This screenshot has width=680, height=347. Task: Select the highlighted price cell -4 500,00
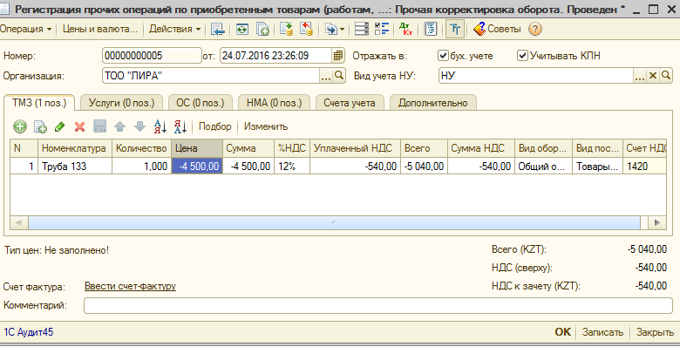(197, 167)
